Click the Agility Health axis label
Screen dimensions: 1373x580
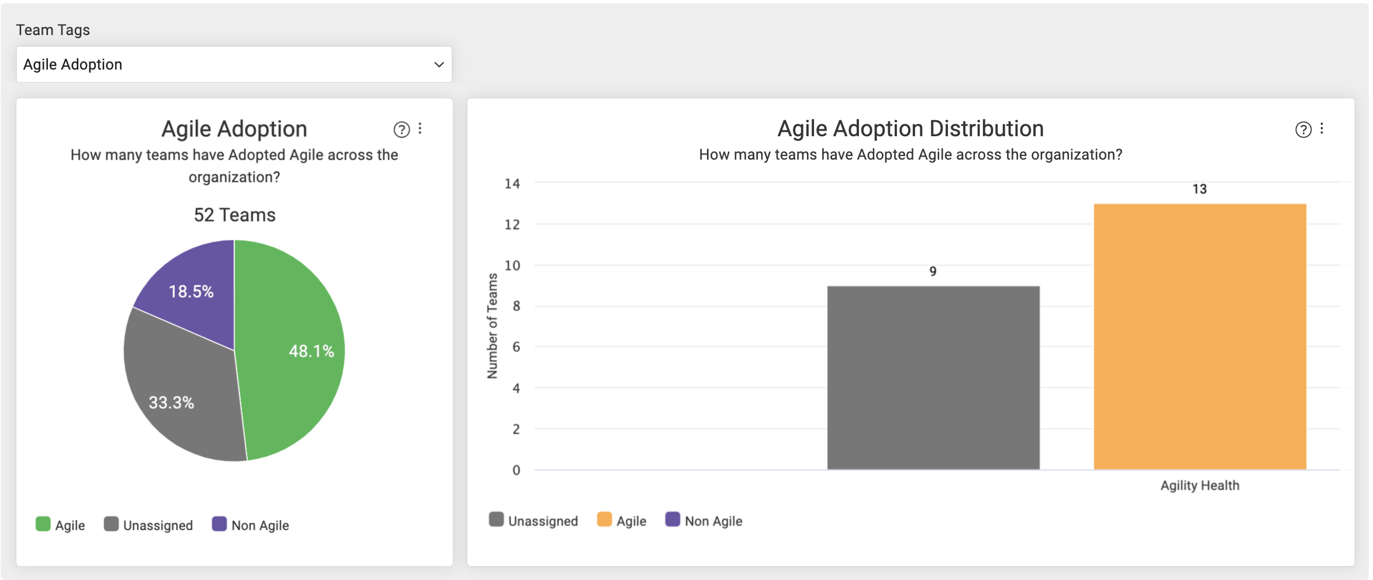[1200, 485]
